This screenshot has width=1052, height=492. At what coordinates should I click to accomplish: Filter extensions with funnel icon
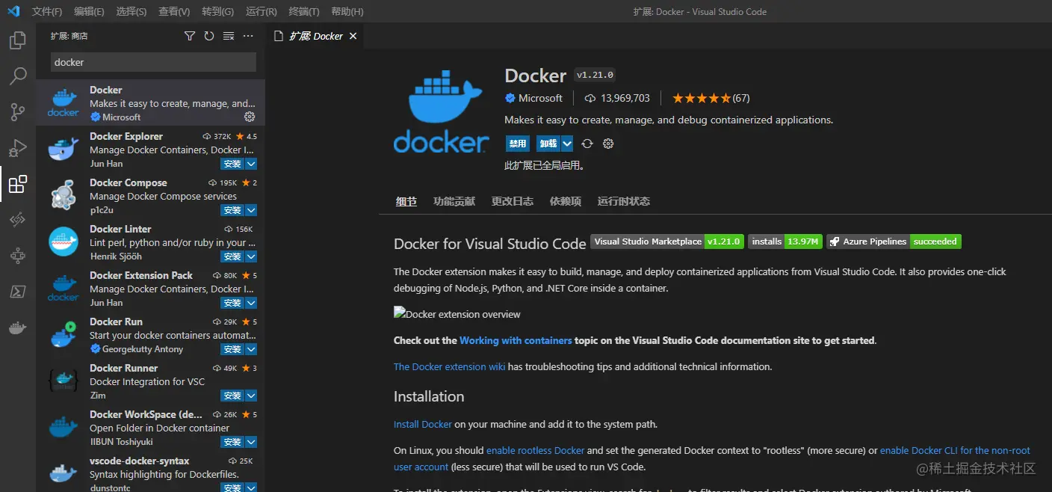[x=190, y=36]
